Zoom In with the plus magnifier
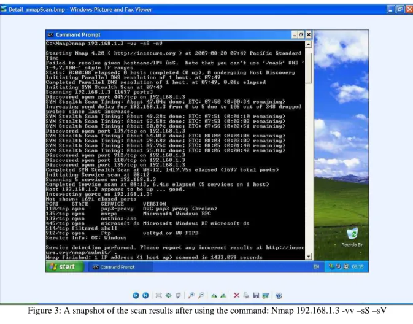This screenshot has width=413, height=324. tap(191, 296)
